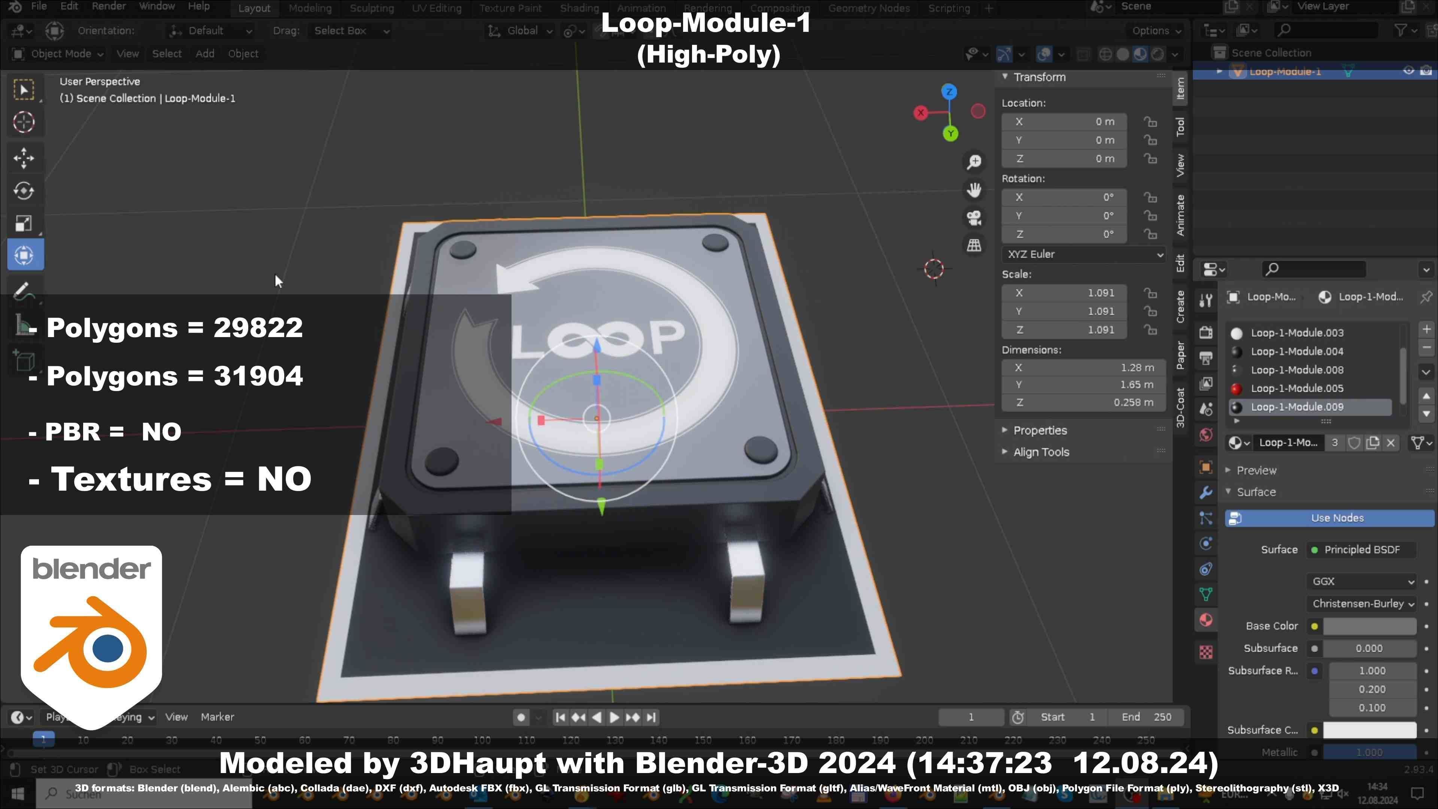Screen dimensions: 1438x809
Task: Activate the 3D Cursor tool
Action: pyautogui.click(x=24, y=122)
